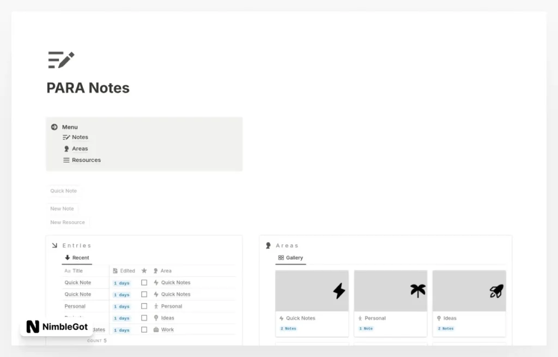Open the Ideas gallery card thumbnail
The image size is (558, 357).
pos(469,291)
